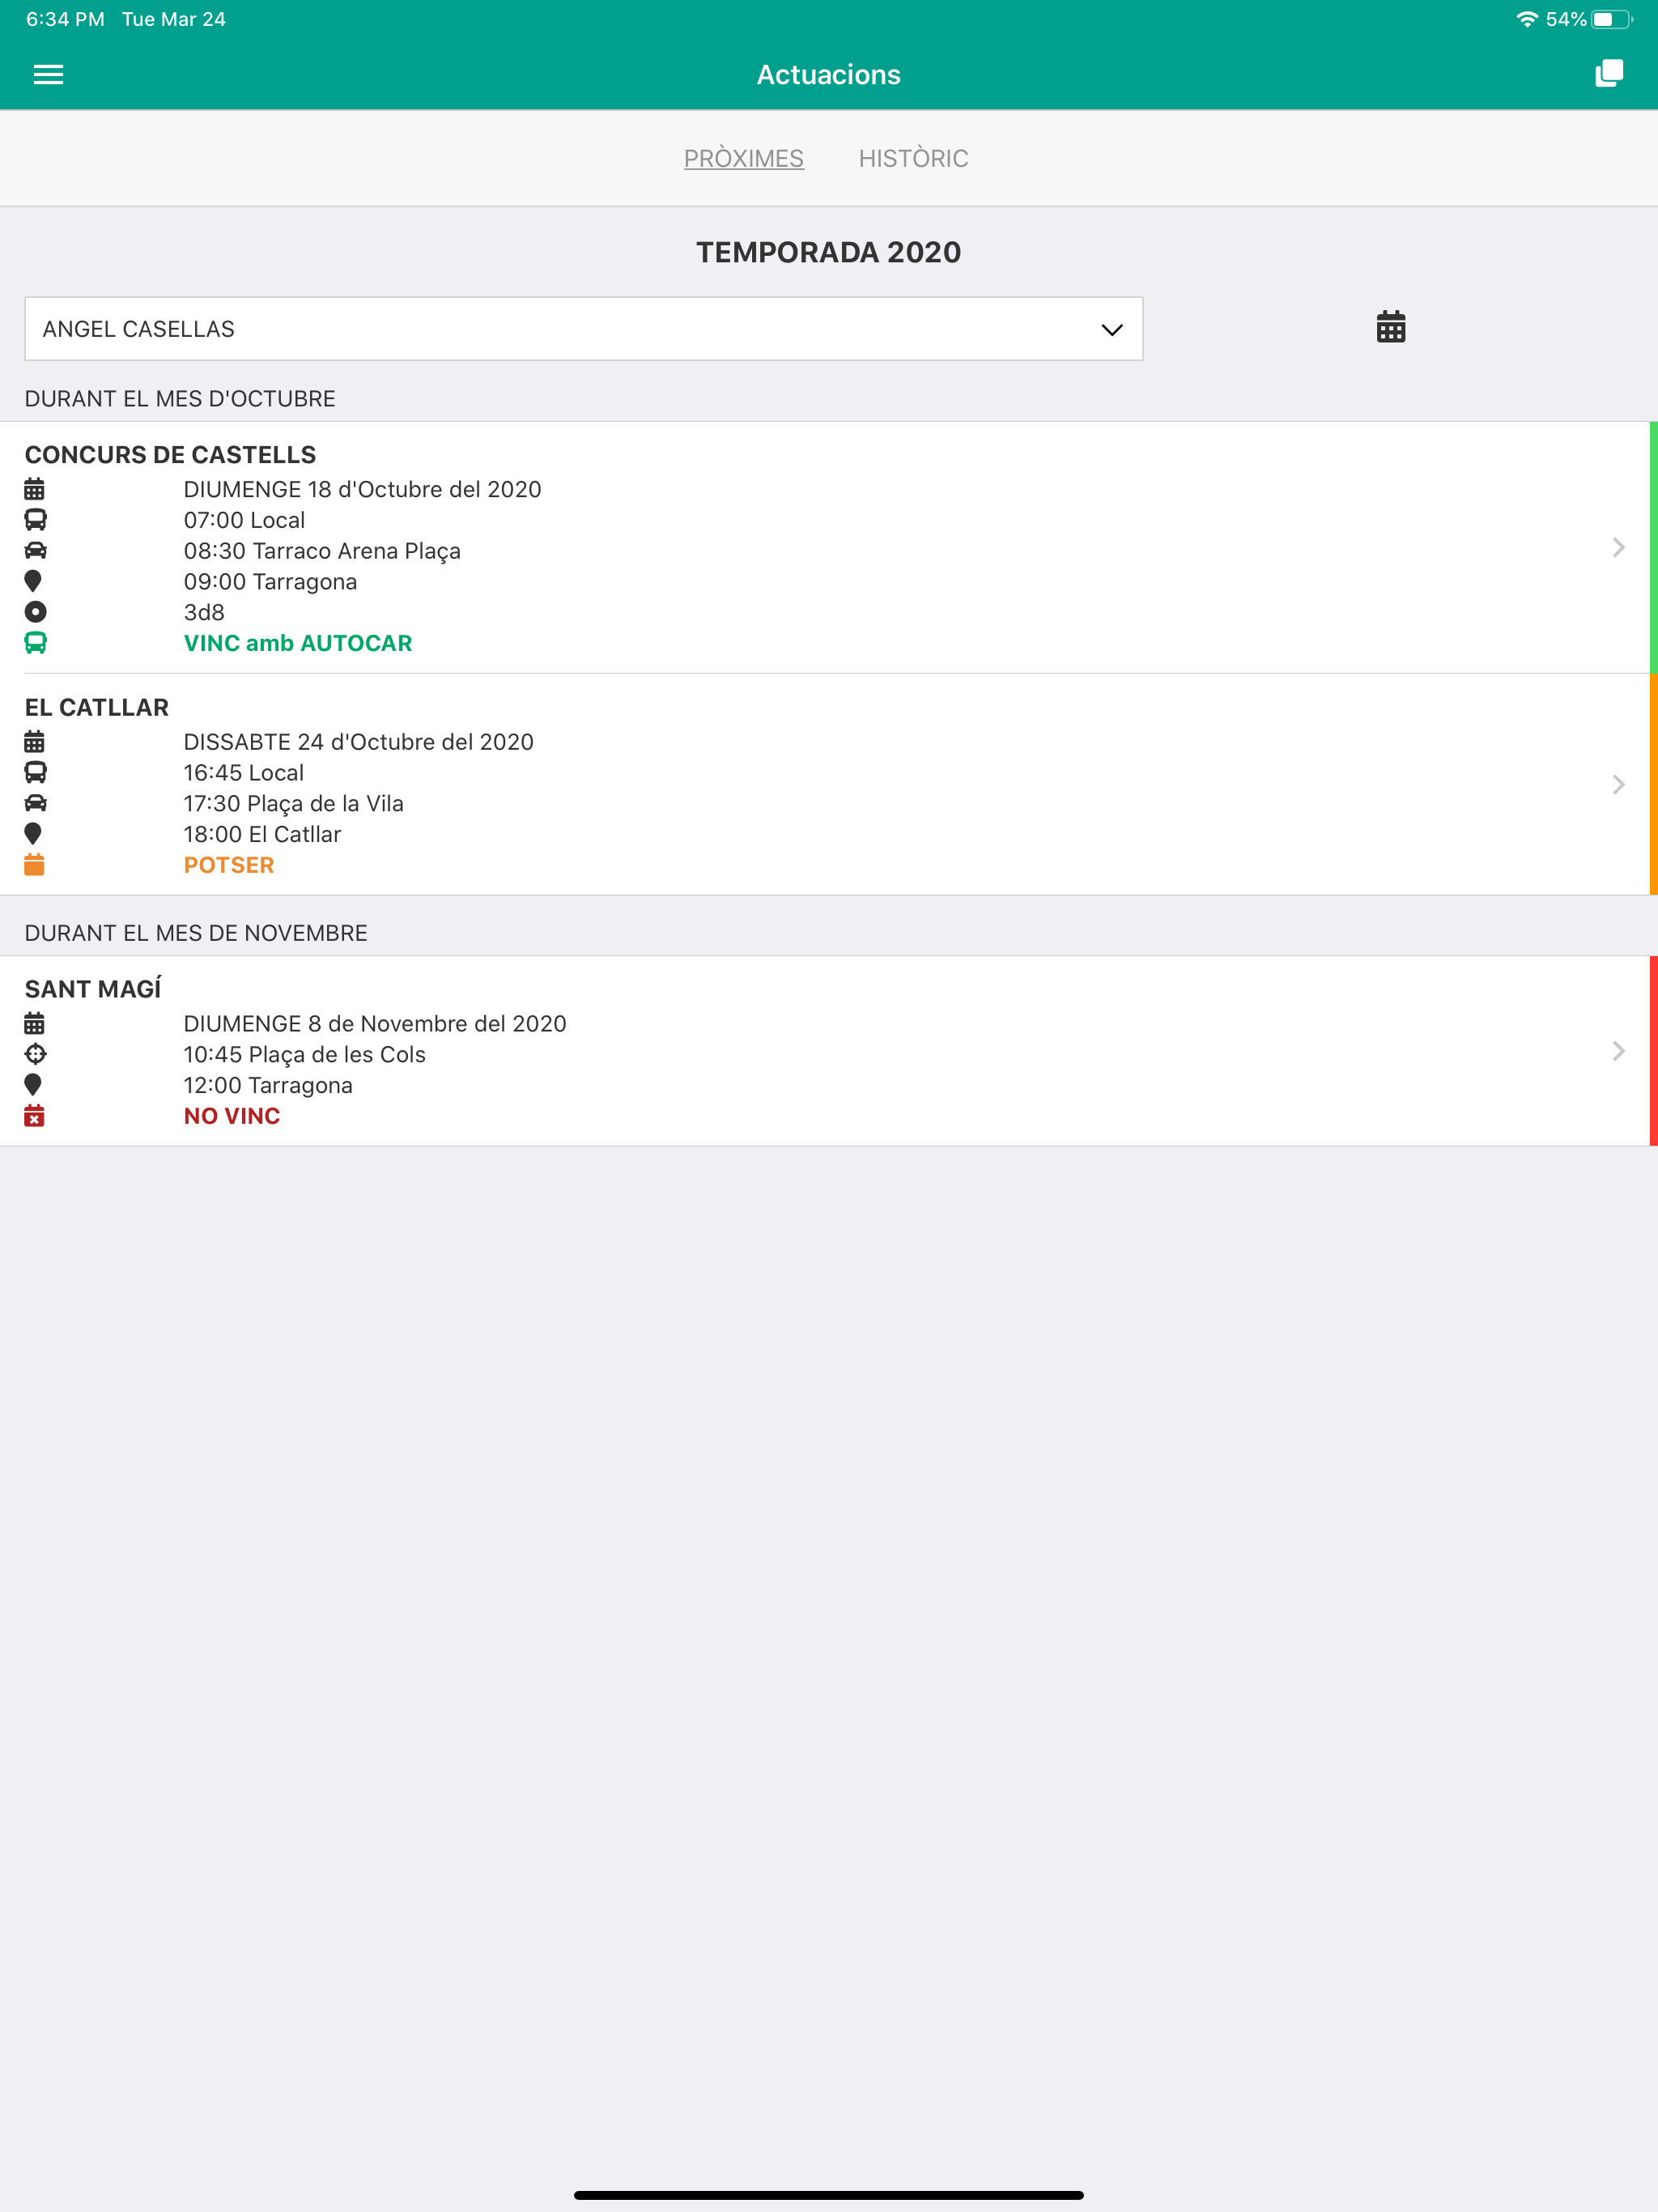This screenshot has width=1658, height=2212.
Task: Tap the NO VINC attendance status
Action: coord(232,1116)
